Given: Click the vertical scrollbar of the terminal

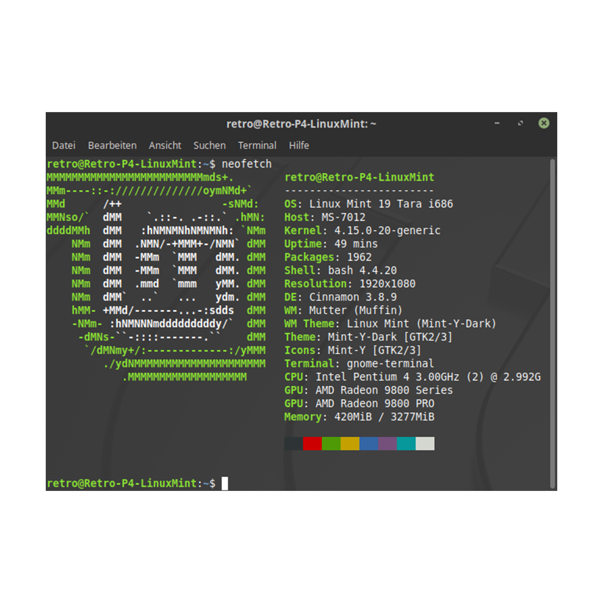Looking at the screenshot, I should click(553, 322).
